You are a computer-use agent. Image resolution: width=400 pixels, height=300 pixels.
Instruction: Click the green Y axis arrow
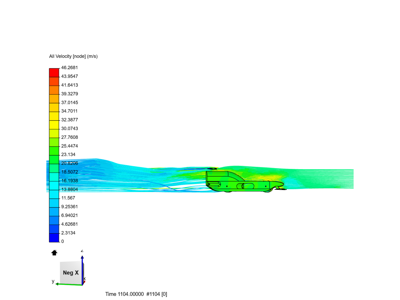click(x=69, y=284)
